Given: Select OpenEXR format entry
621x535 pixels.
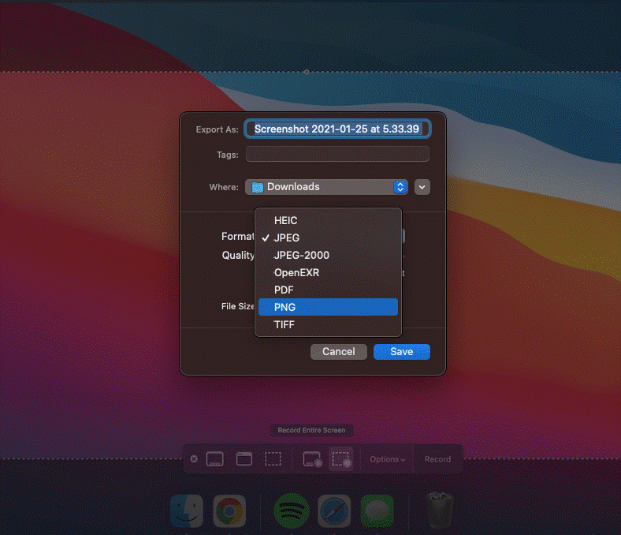Looking at the screenshot, I should tap(328, 273).
